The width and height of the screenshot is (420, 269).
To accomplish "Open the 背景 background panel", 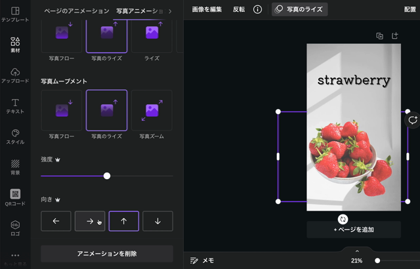I will (15, 167).
